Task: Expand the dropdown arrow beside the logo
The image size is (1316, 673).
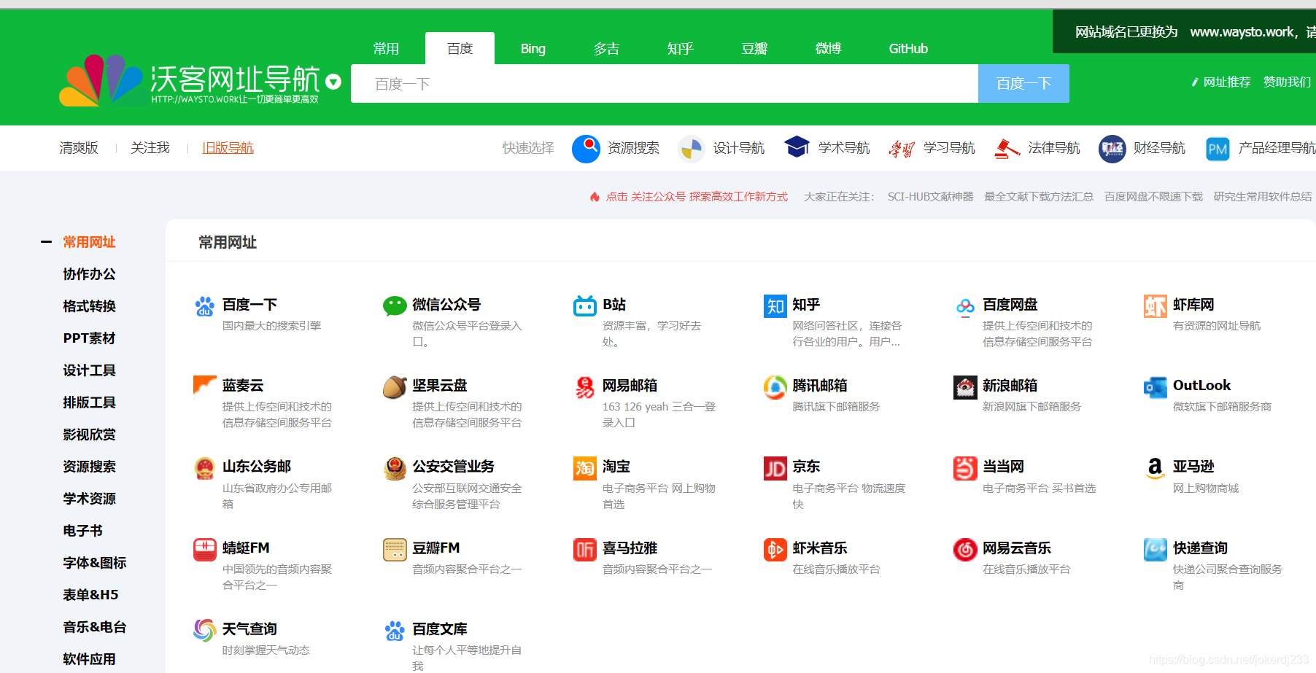Action: point(333,82)
